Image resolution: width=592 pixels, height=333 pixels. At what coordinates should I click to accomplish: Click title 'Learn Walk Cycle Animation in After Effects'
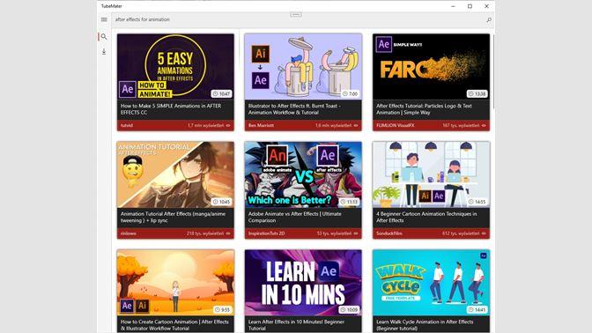pyautogui.click(x=425, y=325)
